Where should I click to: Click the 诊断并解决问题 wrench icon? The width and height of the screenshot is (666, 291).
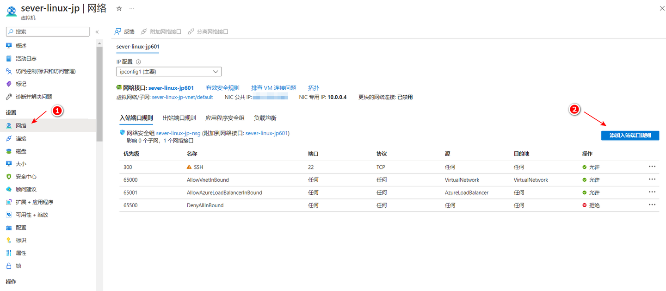8,97
